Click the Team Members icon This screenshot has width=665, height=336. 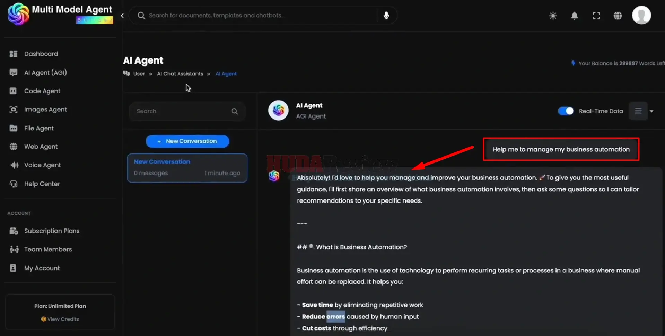[x=14, y=250]
